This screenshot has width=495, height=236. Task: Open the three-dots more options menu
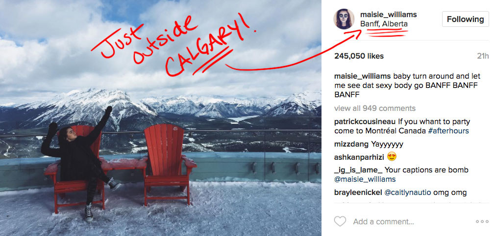(482, 221)
